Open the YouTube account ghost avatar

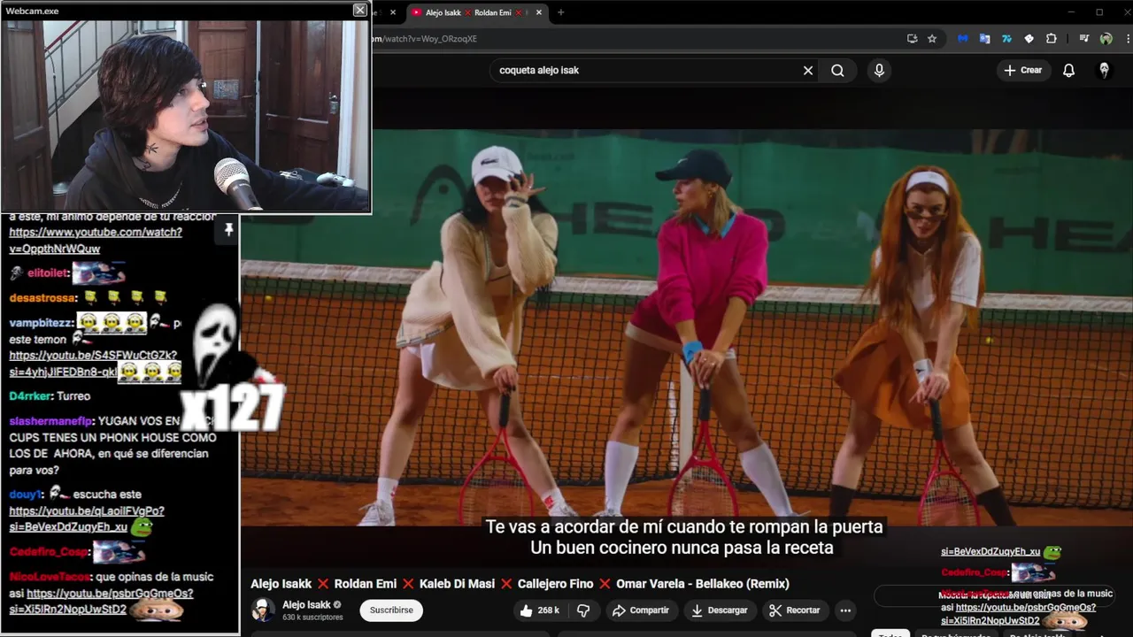pos(1104,70)
